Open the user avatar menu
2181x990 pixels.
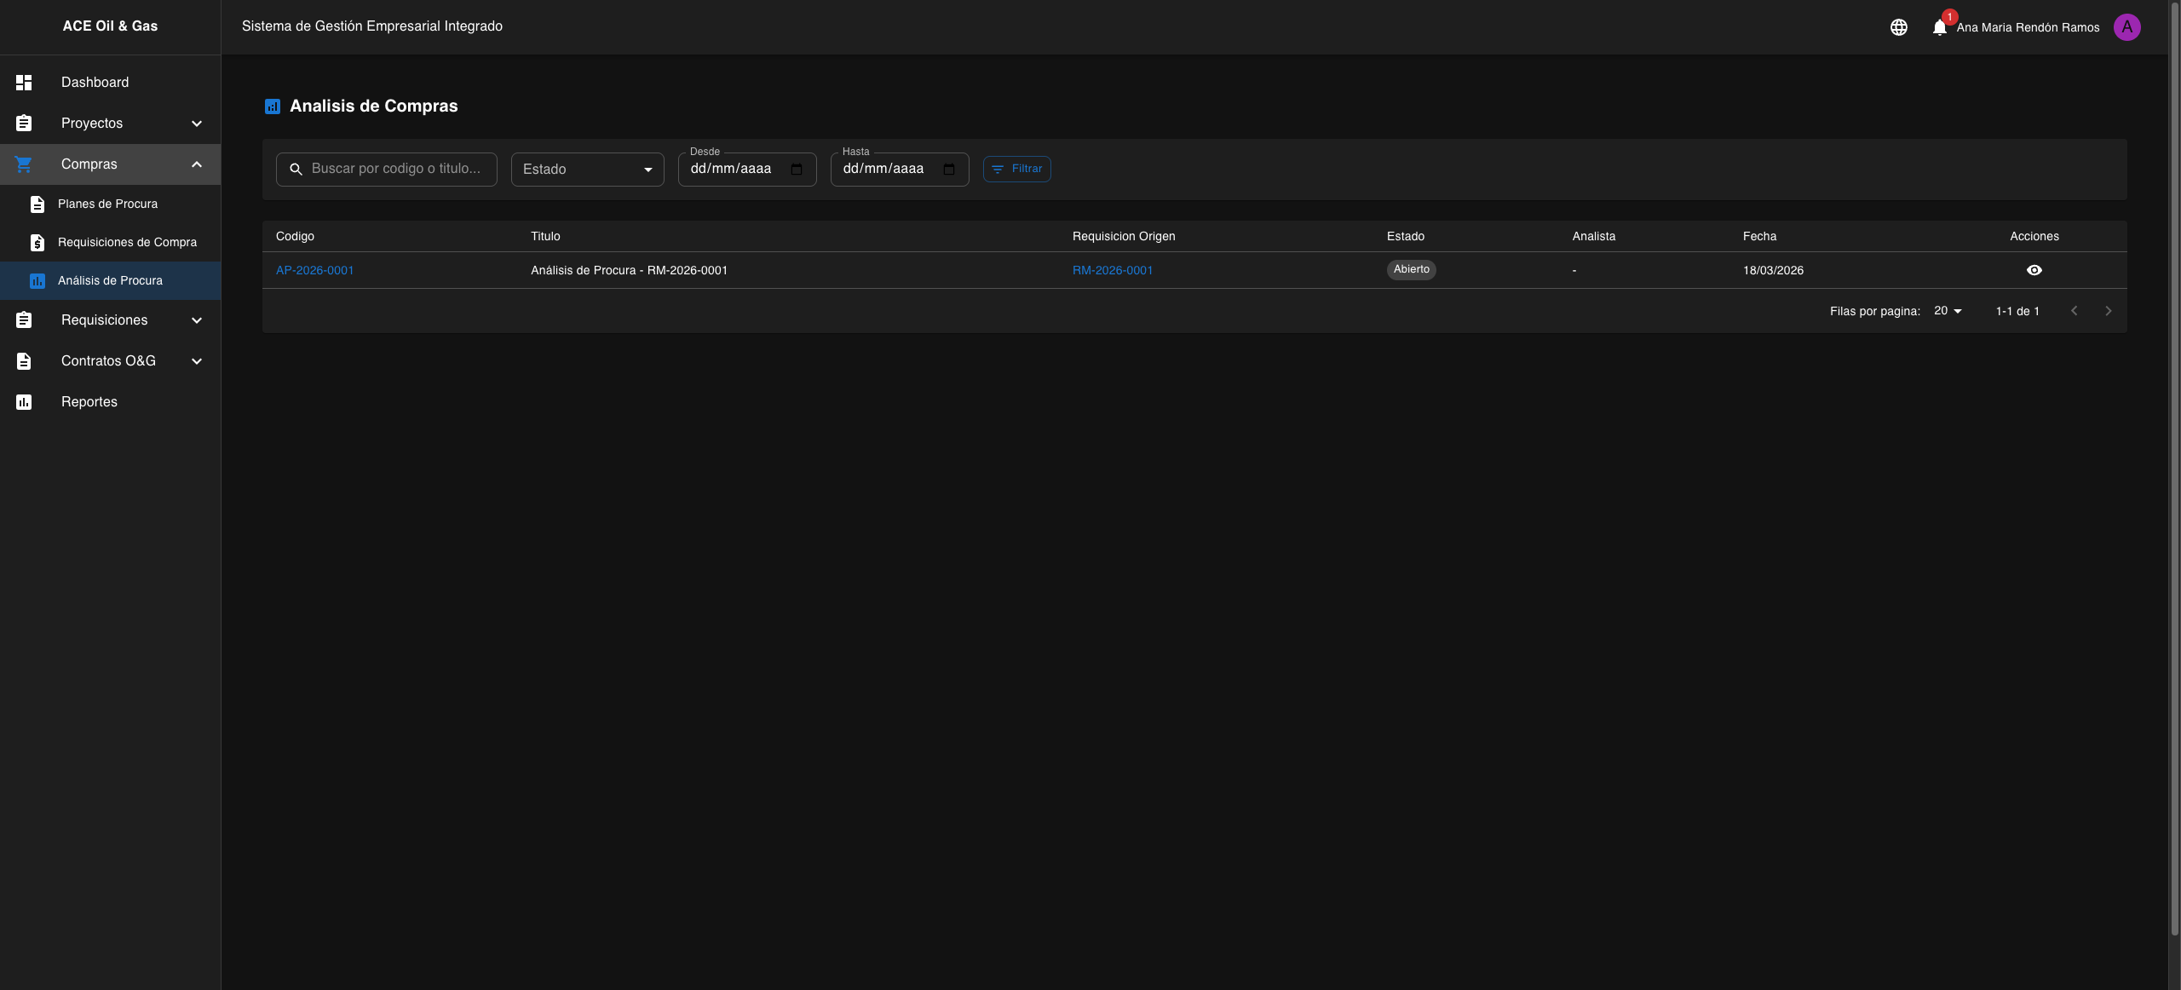(2126, 27)
